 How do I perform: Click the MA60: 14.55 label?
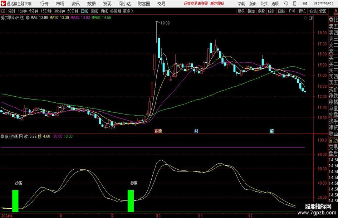click(101, 18)
